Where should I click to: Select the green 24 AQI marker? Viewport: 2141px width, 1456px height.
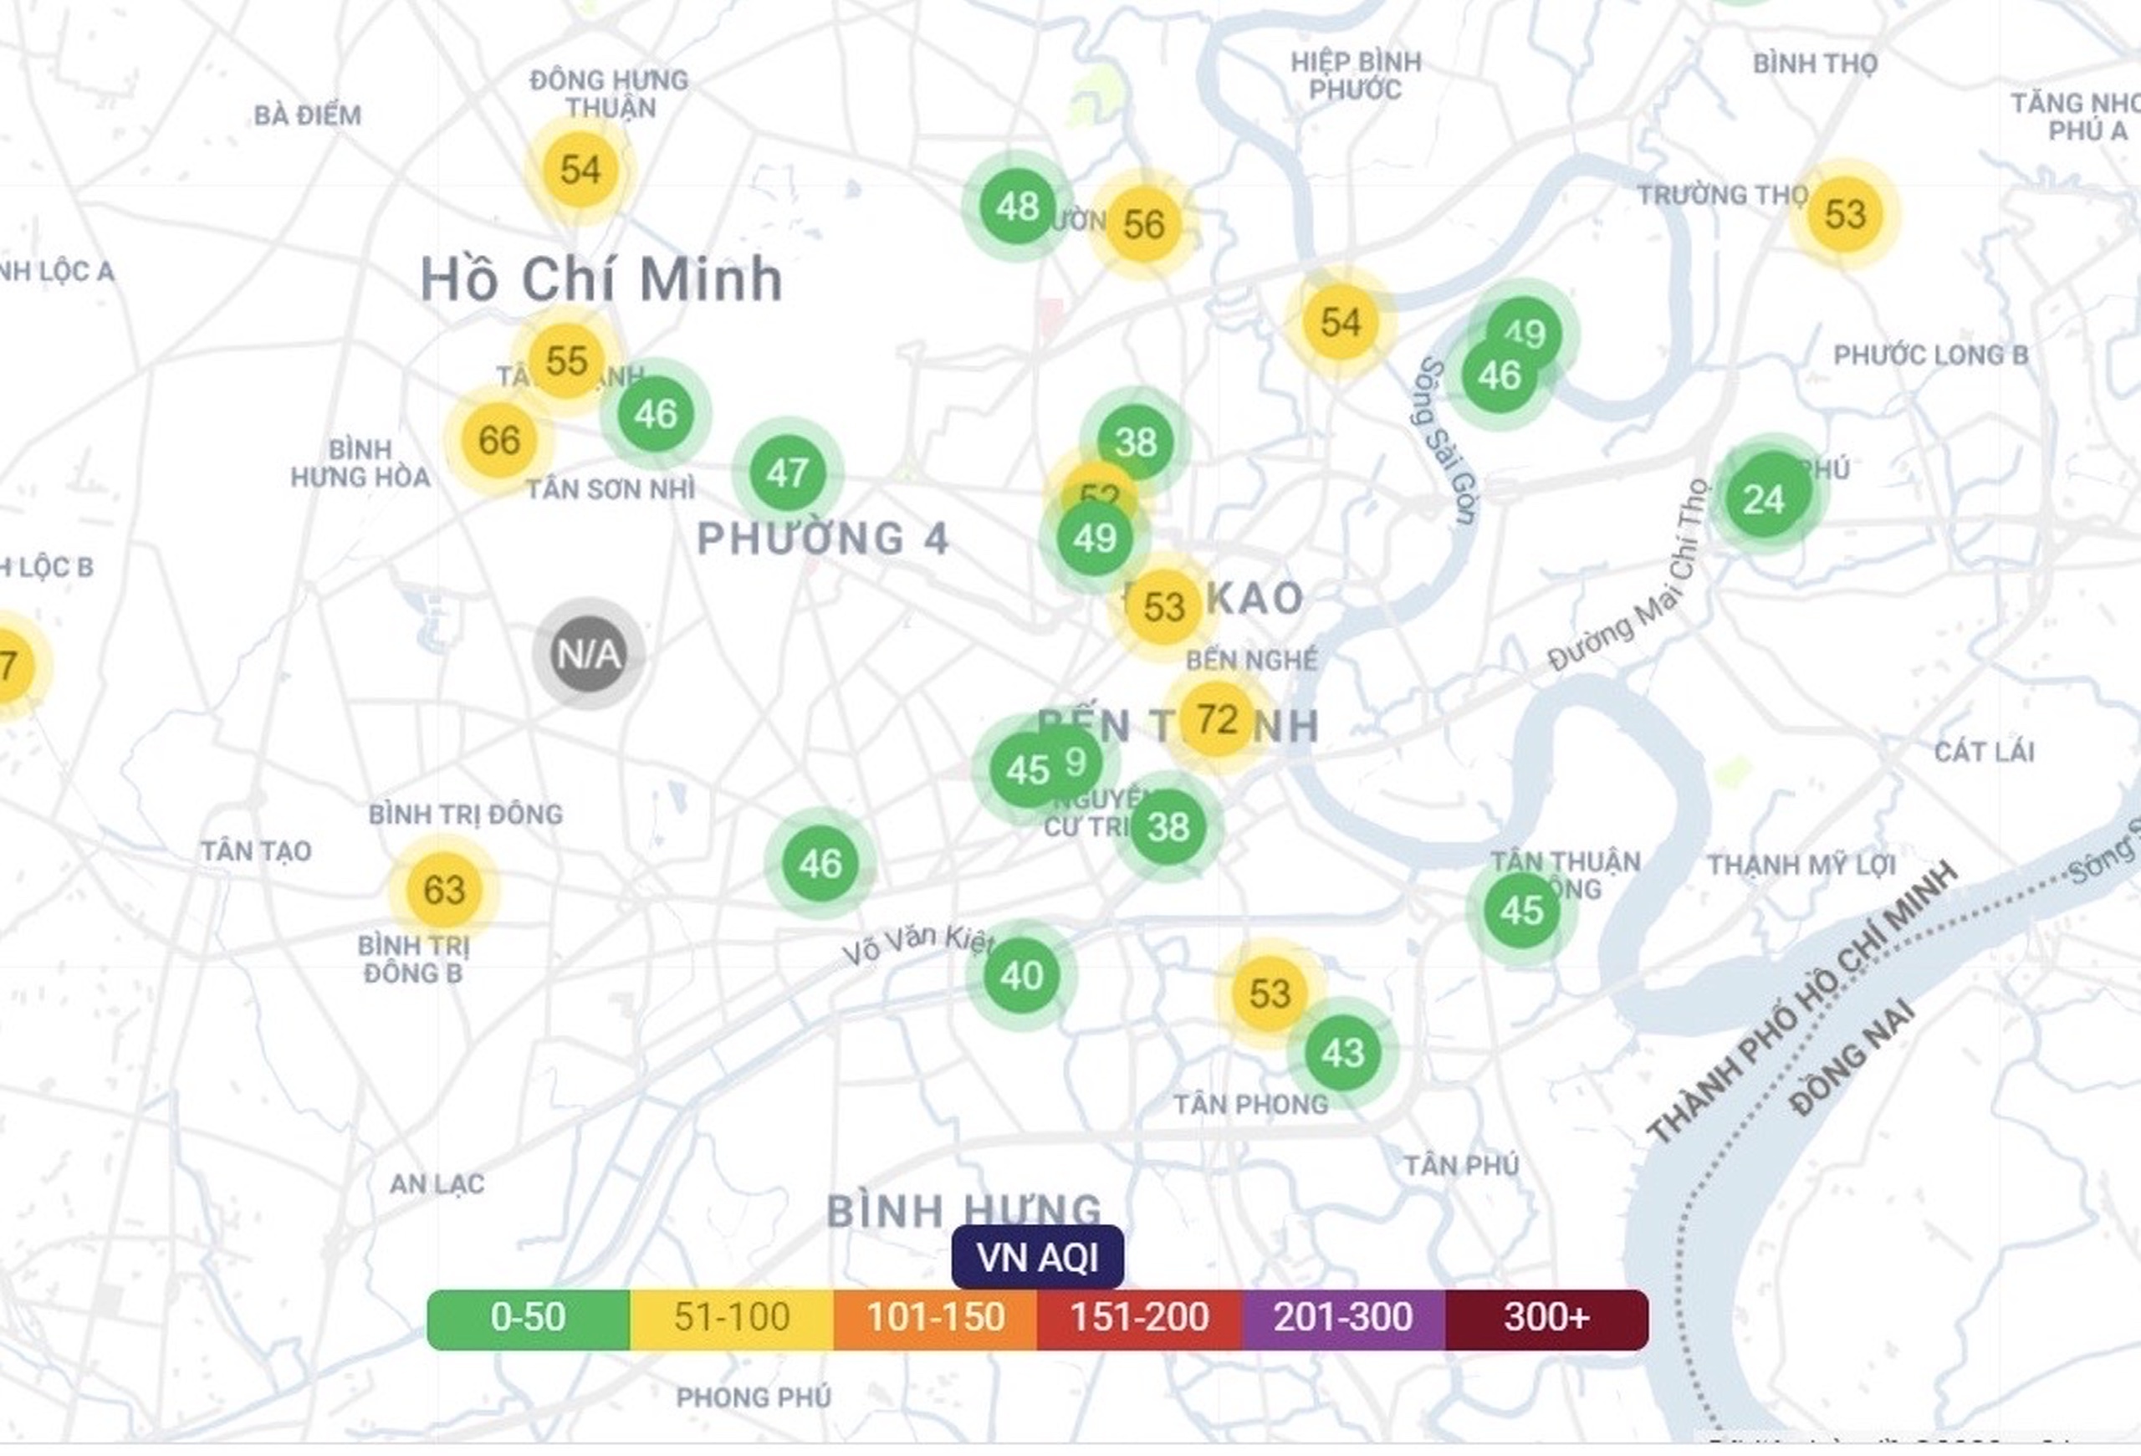tap(1763, 499)
